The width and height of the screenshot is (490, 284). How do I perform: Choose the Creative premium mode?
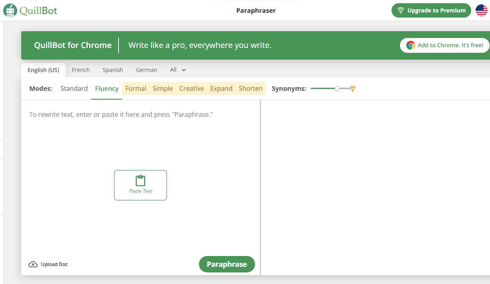point(191,88)
